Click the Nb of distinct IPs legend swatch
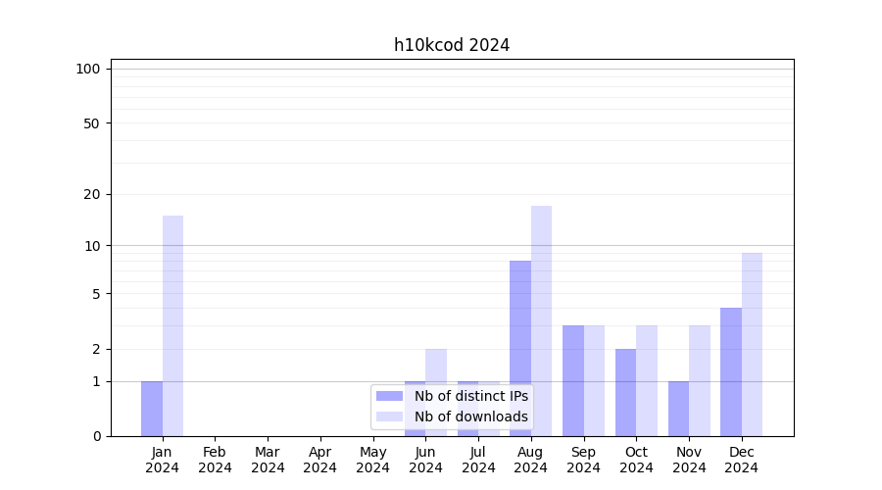 (x=390, y=396)
